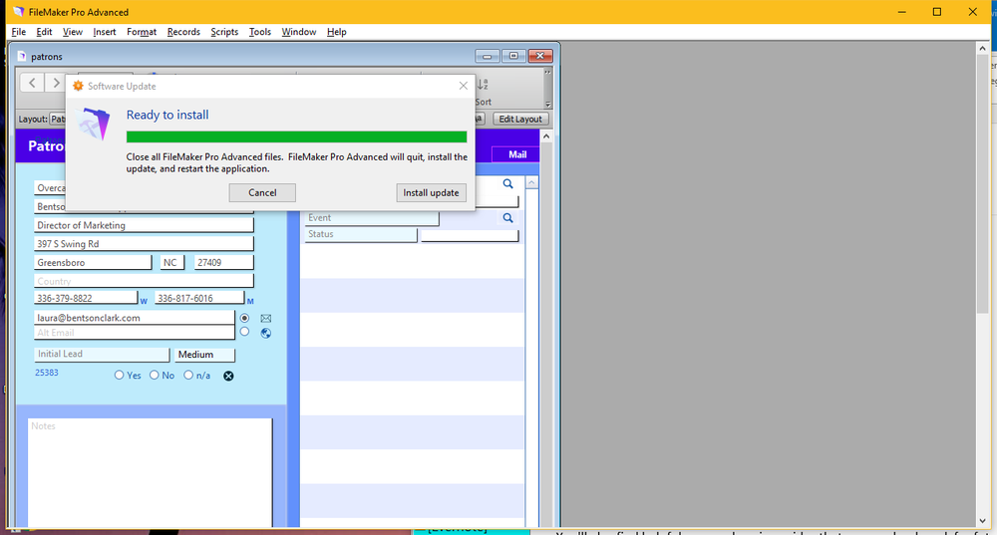997x535 pixels.
Task: Select the Yes radio button
Action: coord(120,376)
